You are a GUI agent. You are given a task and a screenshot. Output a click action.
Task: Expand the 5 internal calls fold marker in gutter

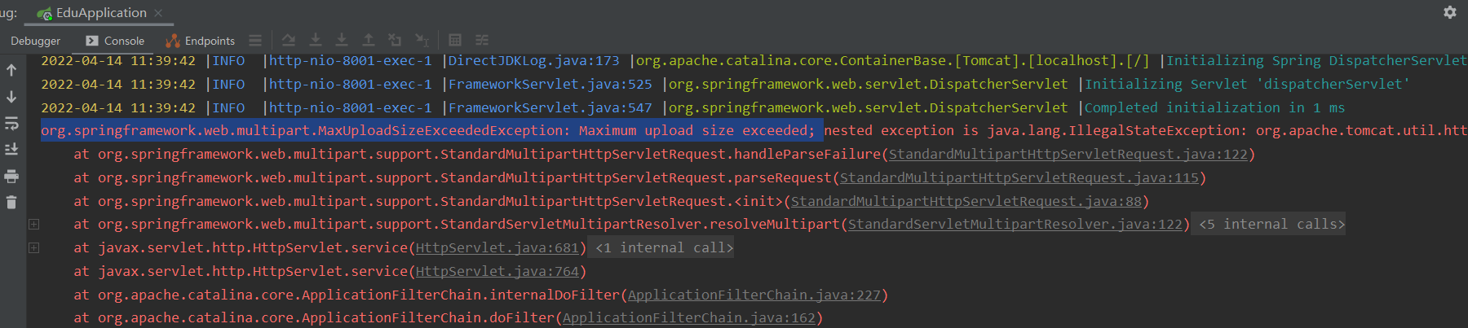[x=33, y=224]
